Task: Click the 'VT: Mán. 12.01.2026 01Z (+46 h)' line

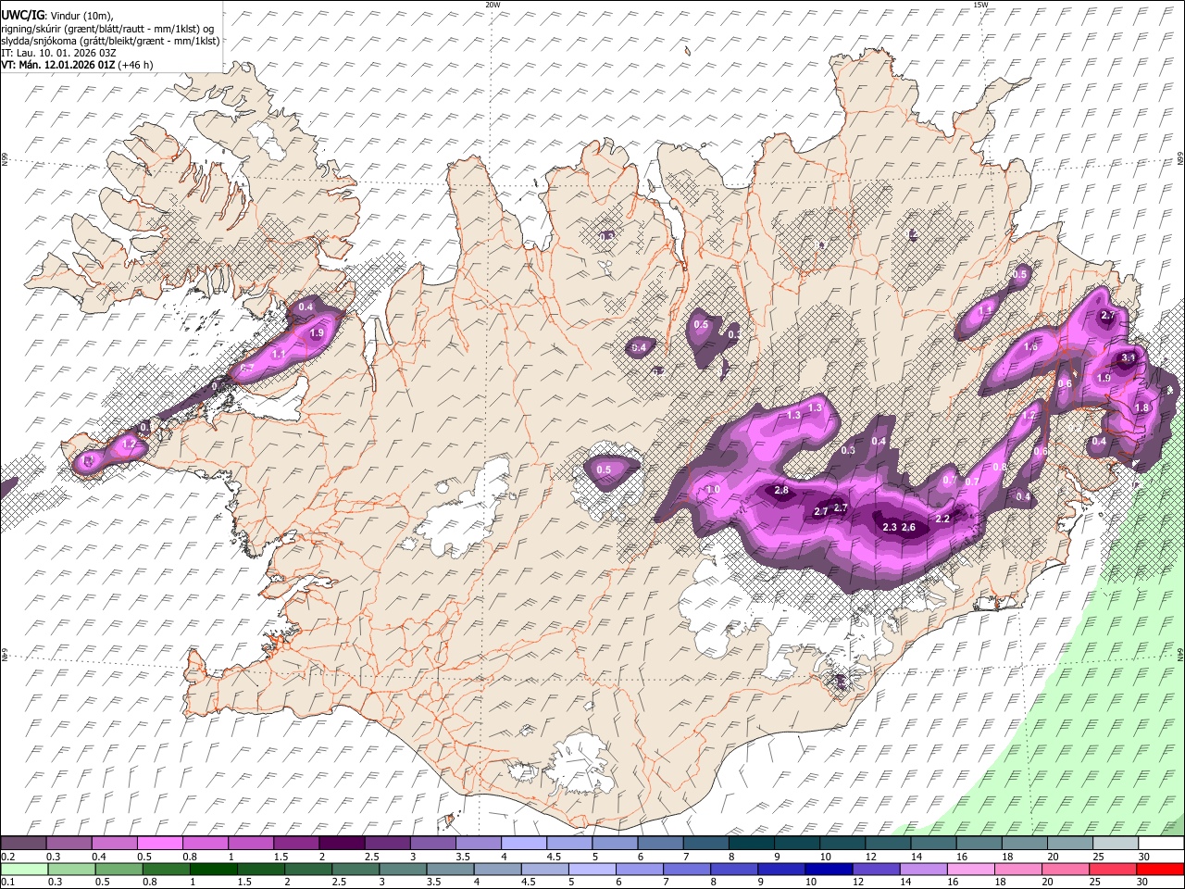Action: (77, 65)
